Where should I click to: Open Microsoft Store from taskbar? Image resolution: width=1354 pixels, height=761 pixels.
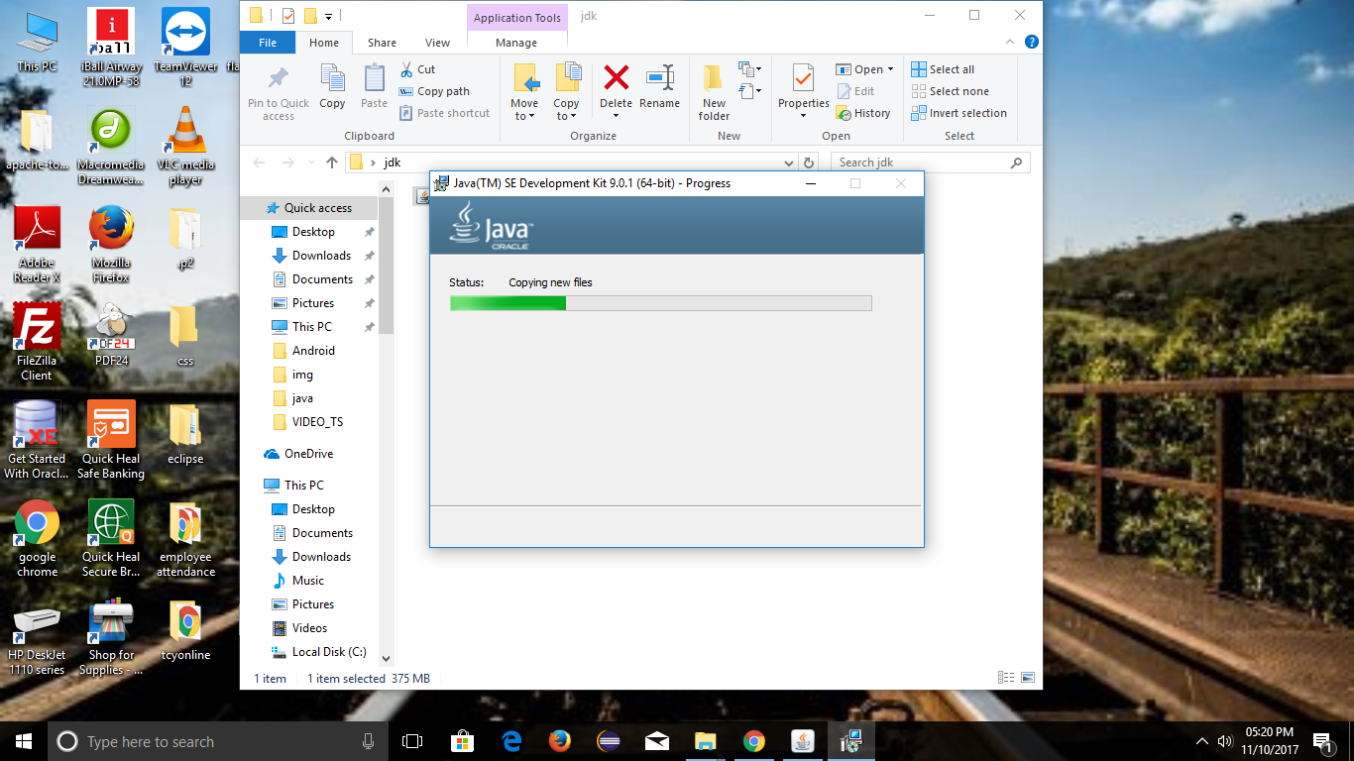coord(462,741)
